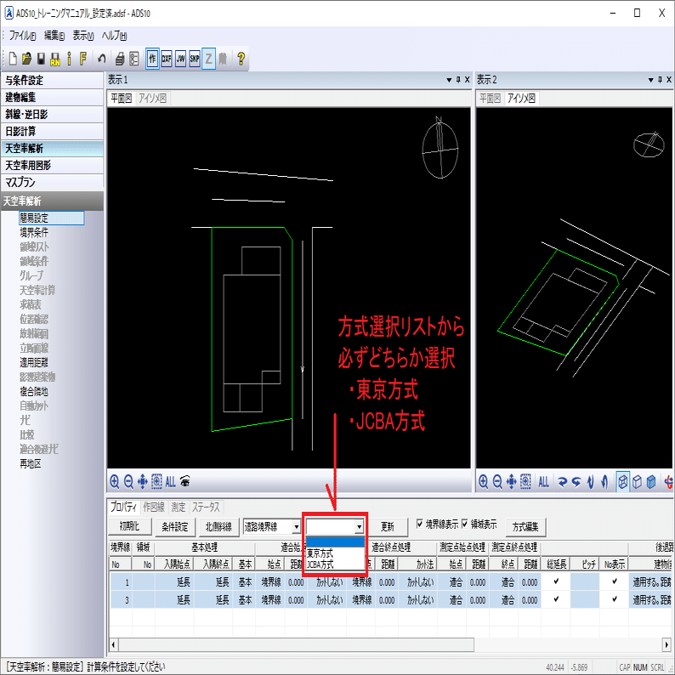675x675 pixels.
Task: Tilt the 表示2 view upward
Action: point(604,482)
